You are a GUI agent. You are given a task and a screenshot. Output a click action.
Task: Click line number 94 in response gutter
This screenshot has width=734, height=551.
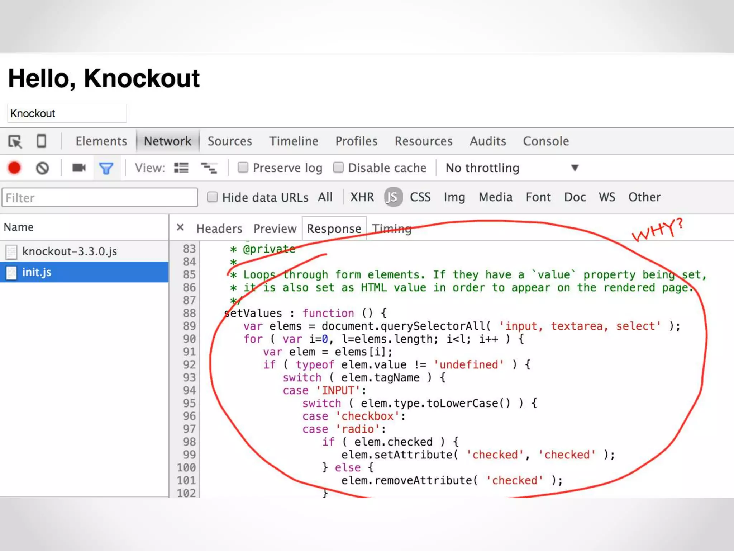coord(189,390)
